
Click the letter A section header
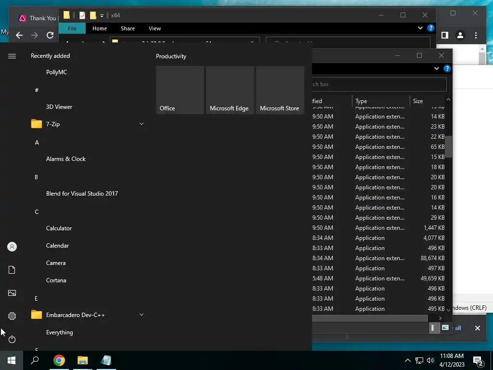coord(37,143)
